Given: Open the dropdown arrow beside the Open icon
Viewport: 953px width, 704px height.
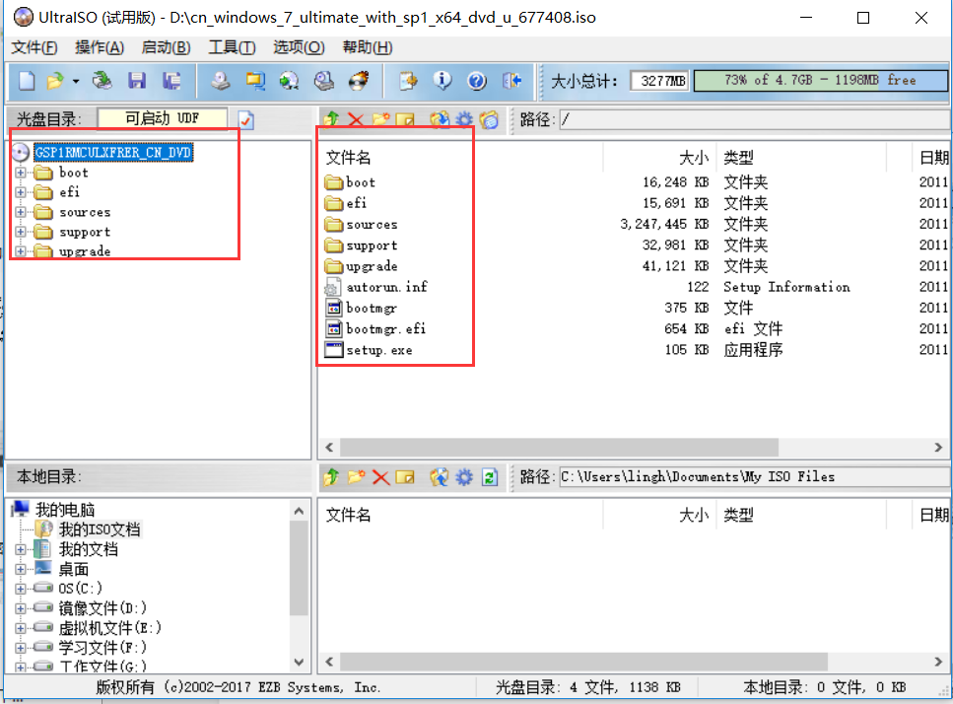Looking at the screenshot, I should 76,81.
